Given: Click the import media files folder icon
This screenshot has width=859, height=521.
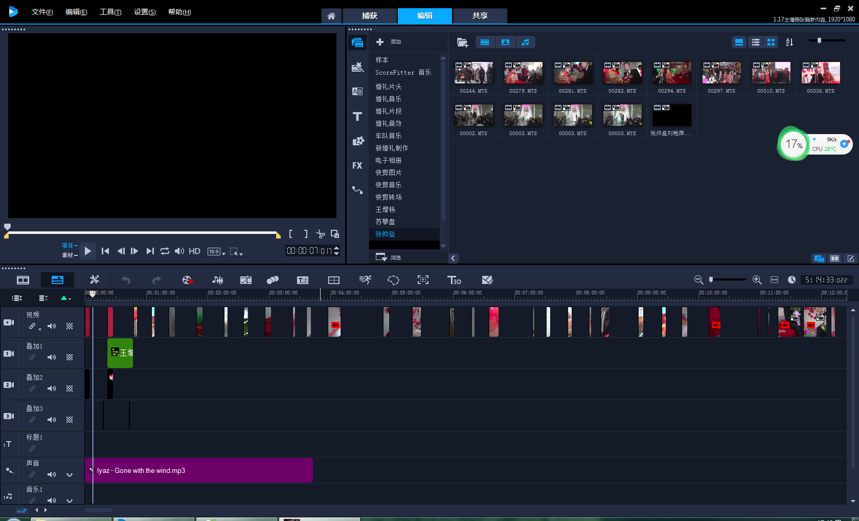Looking at the screenshot, I should pyautogui.click(x=462, y=42).
